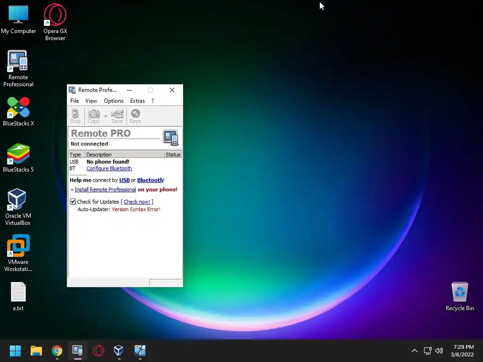Click the last pinned taskbar app icon
483x362 pixels.
140,351
